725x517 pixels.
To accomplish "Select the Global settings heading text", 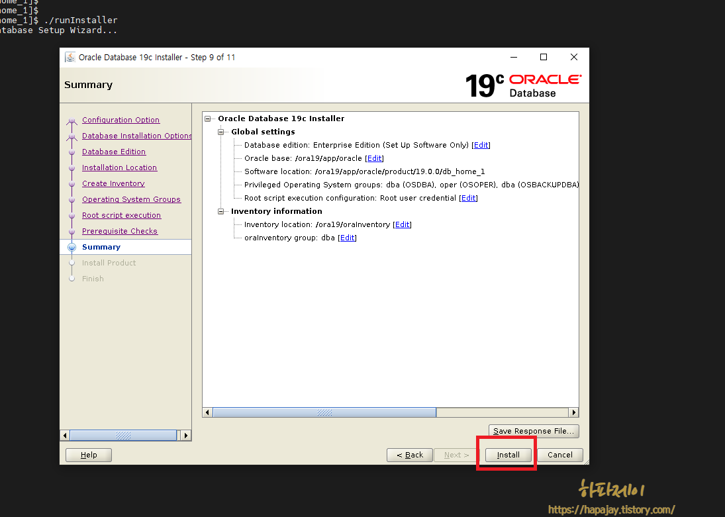I will point(263,132).
